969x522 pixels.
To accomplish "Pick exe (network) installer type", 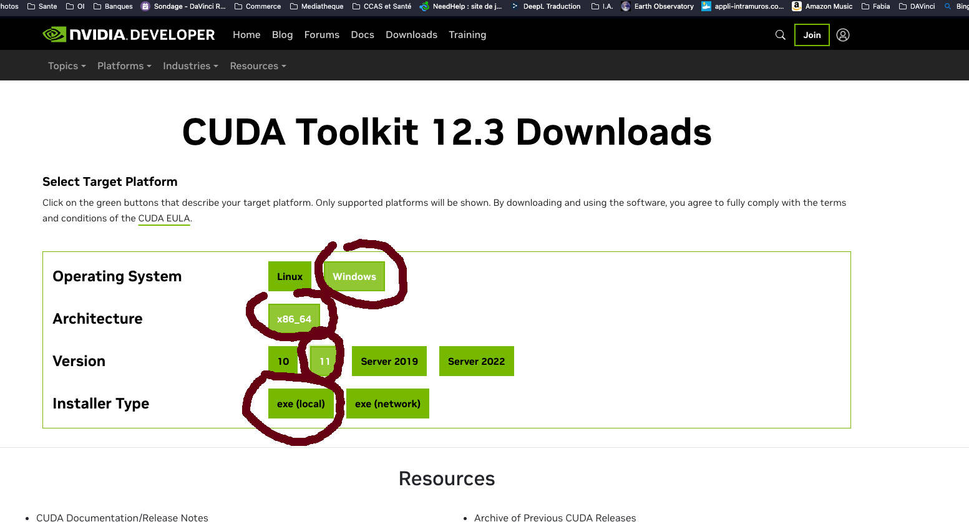I will pos(387,404).
